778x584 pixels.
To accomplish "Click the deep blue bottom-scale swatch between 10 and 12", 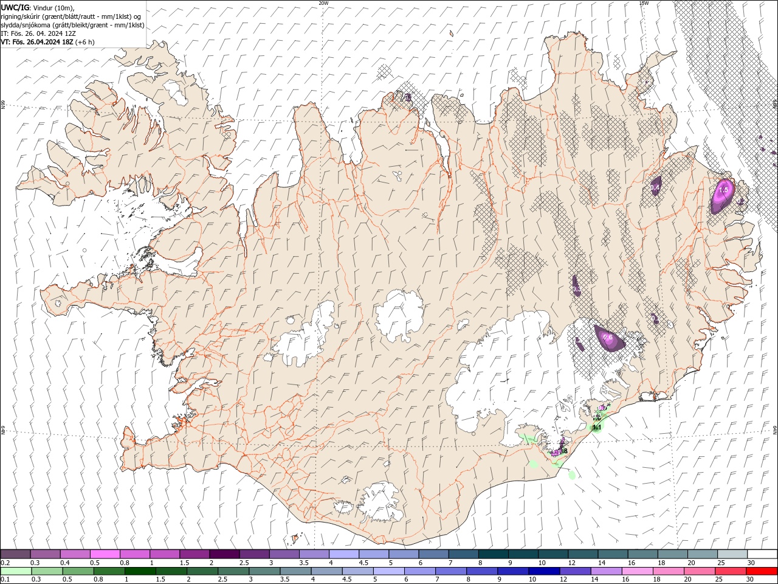I will [x=543, y=571].
